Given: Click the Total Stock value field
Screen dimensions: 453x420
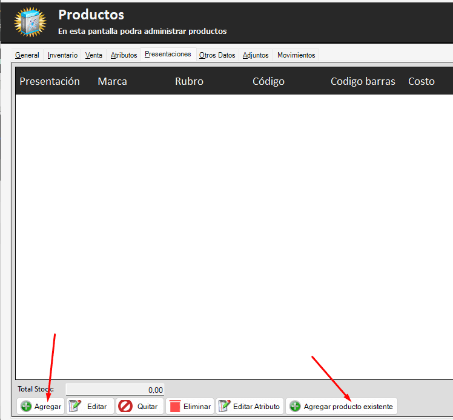Looking at the screenshot, I should 114,390.
